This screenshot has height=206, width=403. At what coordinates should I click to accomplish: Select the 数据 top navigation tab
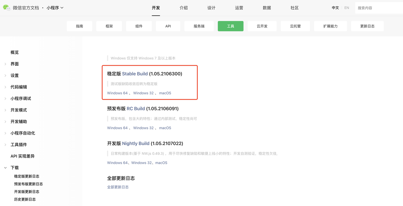(x=267, y=8)
